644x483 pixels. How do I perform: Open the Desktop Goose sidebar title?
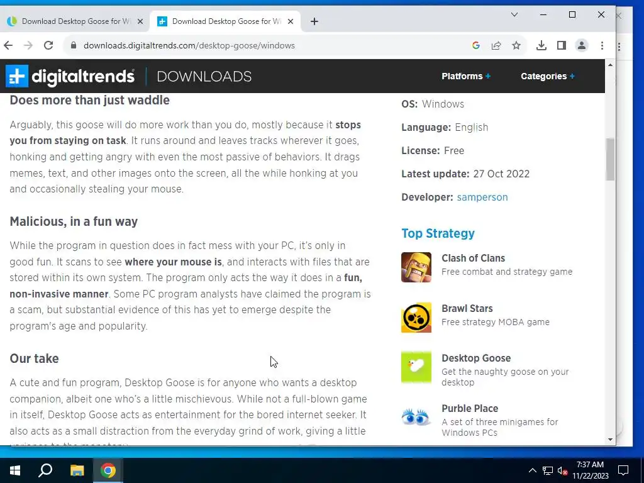[476, 358]
